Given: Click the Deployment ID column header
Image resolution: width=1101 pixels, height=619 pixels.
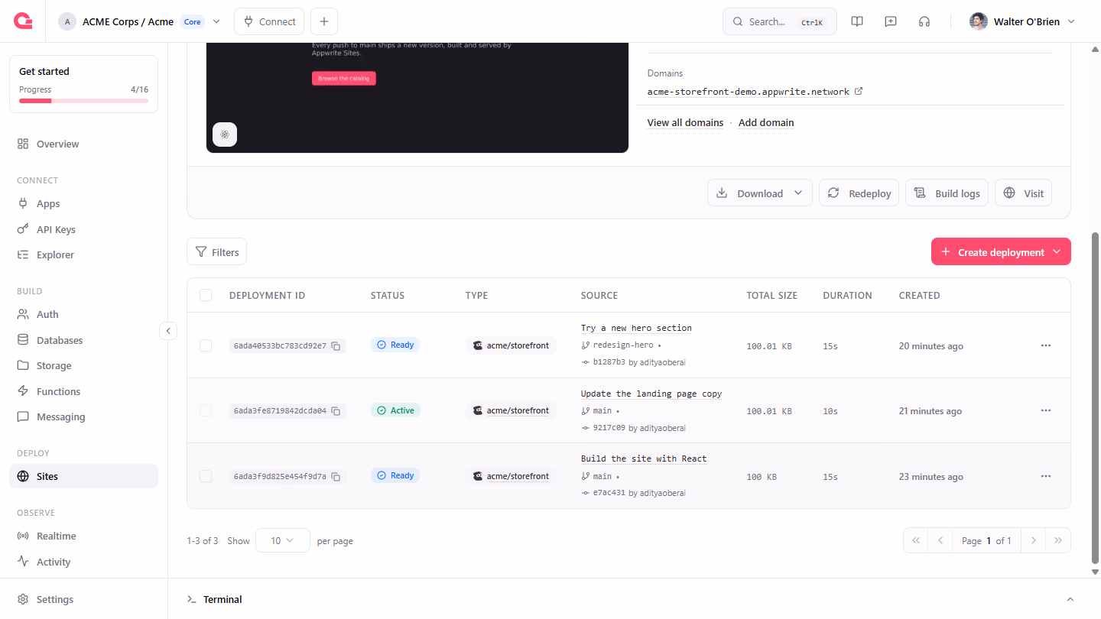Looking at the screenshot, I should 267,295.
